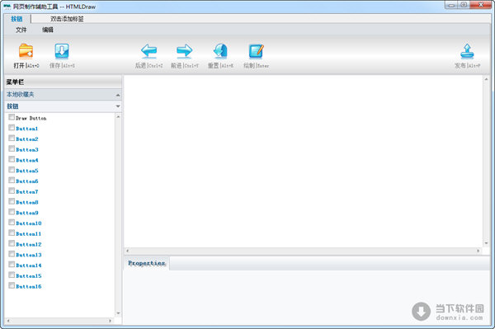Click the 后退 back arrow icon
Screen dimensions: 495x329
click(148, 51)
